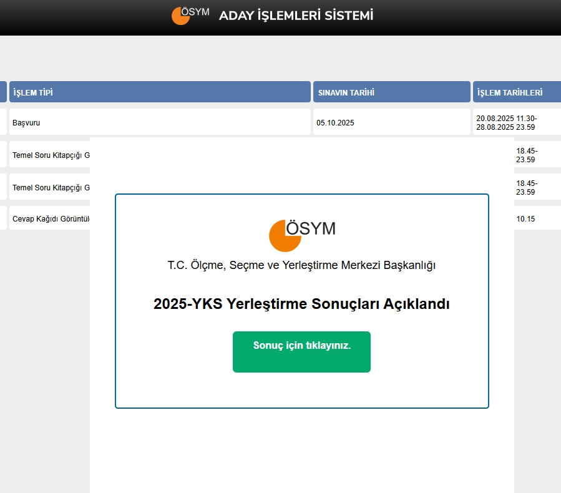Click the 'SINAVIN TARİHİ' column header
Image resolution: width=561 pixels, height=493 pixels.
coord(392,92)
